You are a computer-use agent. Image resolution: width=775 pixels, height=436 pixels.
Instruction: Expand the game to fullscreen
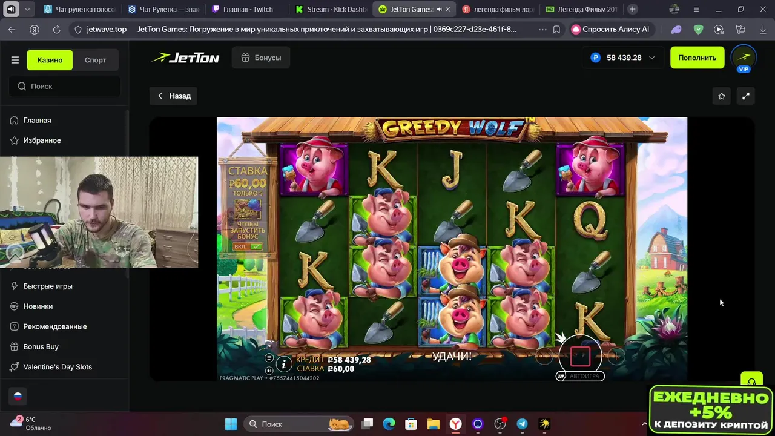pyautogui.click(x=746, y=96)
